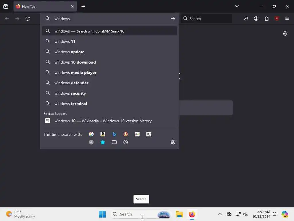294x221 pixels.
Task: Select 'windows — Search with CollabVM SearXNG' suggestion
Action: pyautogui.click(x=110, y=31)
